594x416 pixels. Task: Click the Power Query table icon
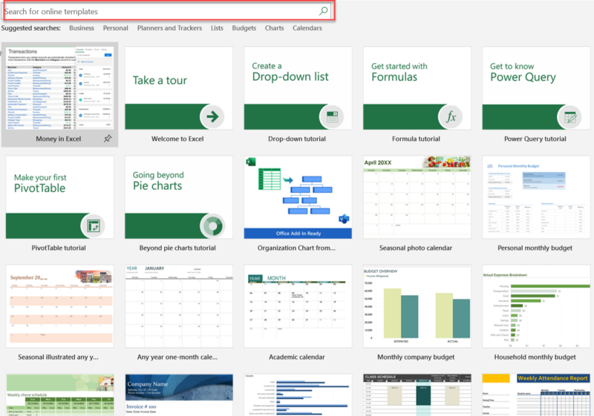[x=570, y=116]
